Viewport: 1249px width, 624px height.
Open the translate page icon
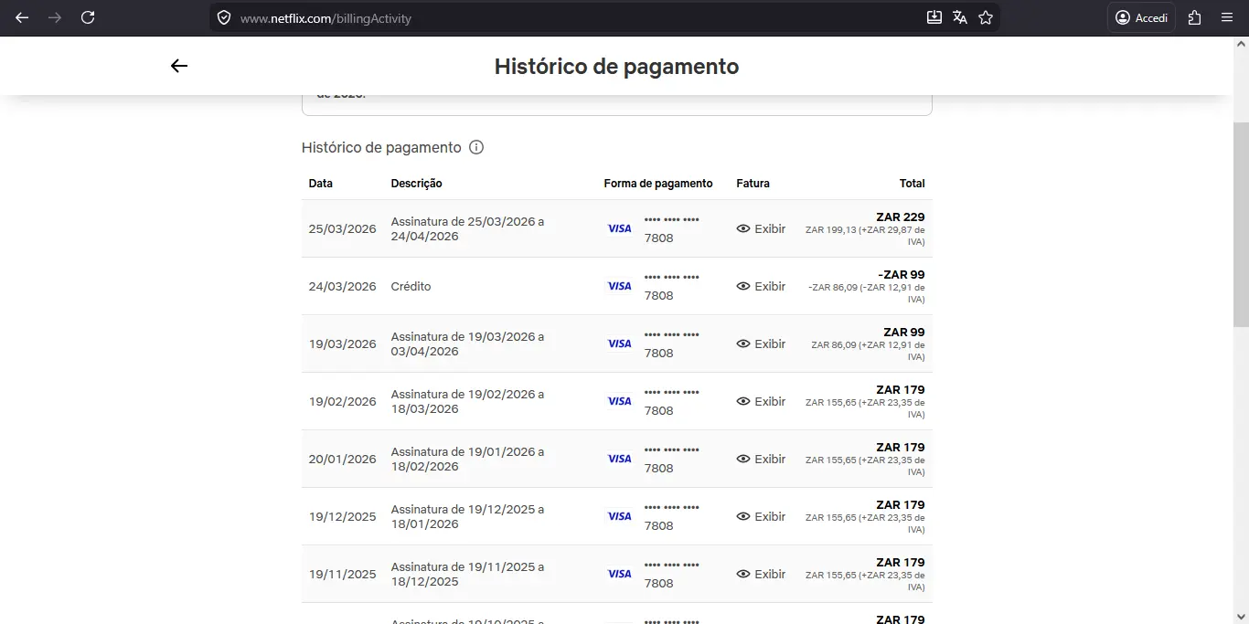coord(960,17)
